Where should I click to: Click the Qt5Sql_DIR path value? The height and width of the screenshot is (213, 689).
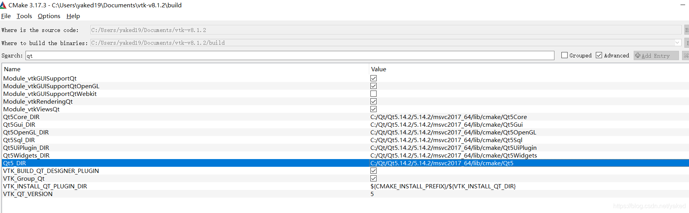pos(446,140)
